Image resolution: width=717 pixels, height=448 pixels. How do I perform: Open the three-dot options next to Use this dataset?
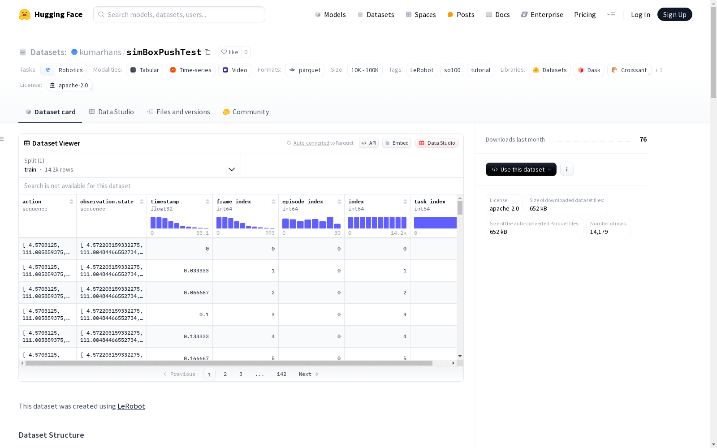pyautogui.click(x=567, y=169)
